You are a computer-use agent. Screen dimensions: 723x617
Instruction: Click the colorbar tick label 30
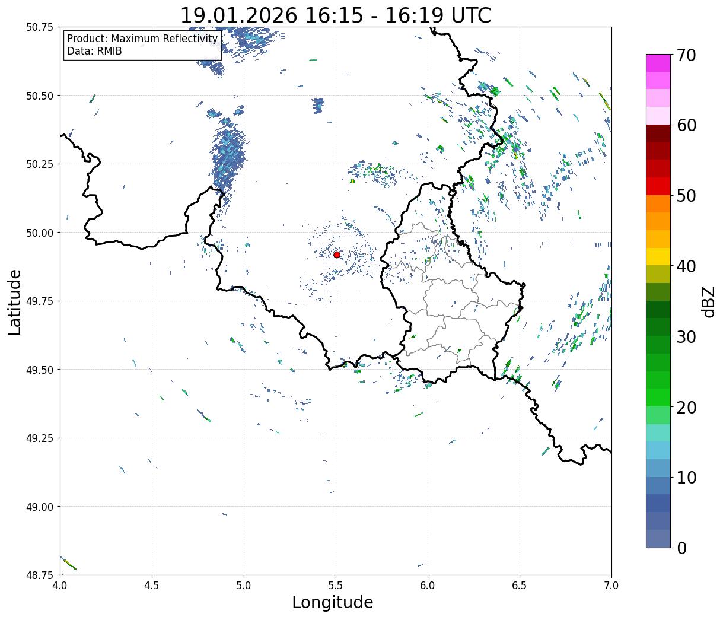click(x=686, y=336)
